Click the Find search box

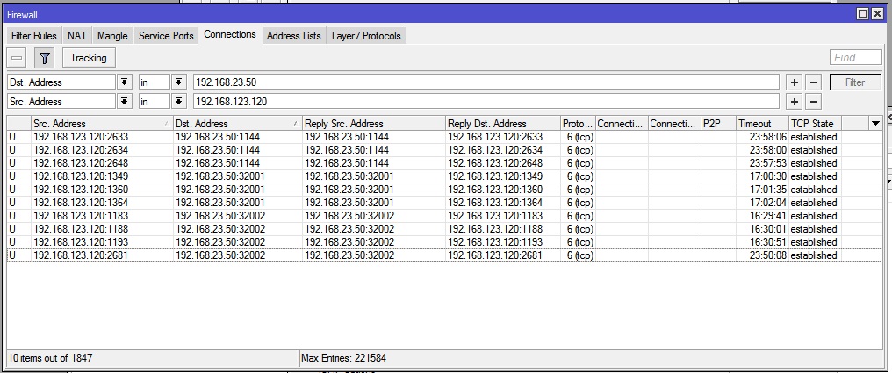pos(856,57)
